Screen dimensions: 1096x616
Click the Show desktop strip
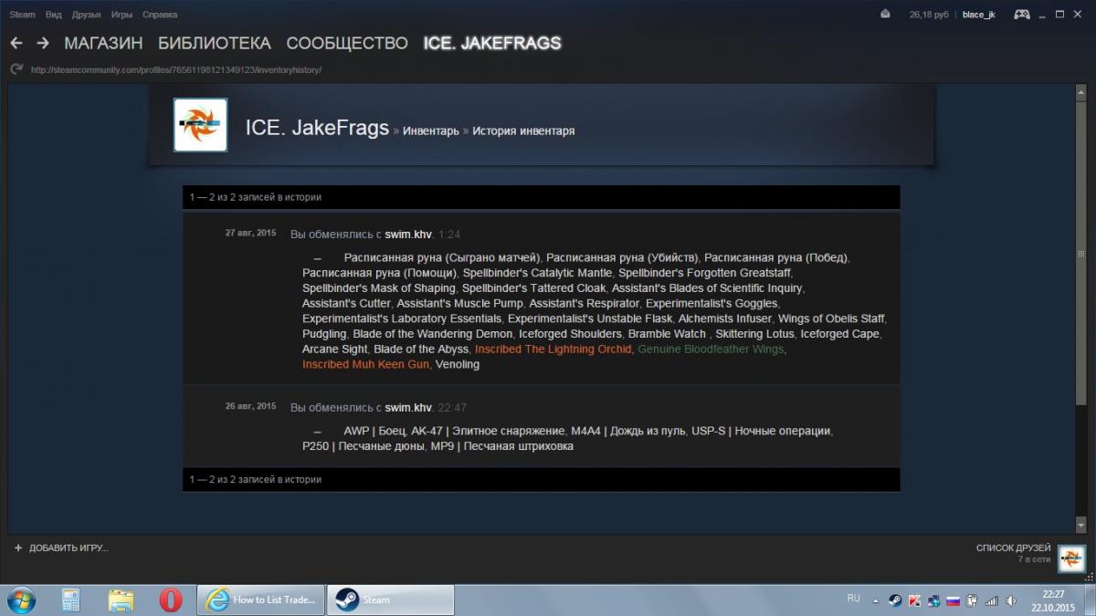point(1091,600)
